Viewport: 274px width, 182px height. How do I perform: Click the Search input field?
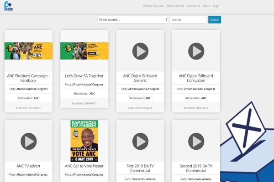click(188, 20)
